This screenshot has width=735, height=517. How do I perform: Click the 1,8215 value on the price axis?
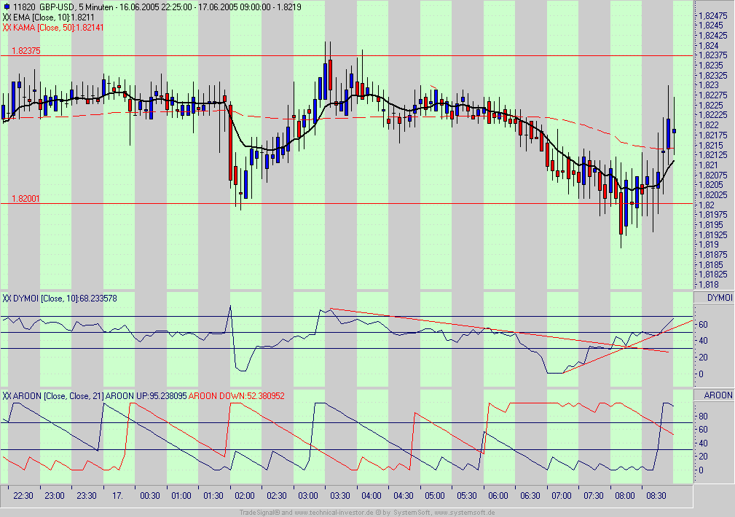pyautogui.click(x=711, y=146)
